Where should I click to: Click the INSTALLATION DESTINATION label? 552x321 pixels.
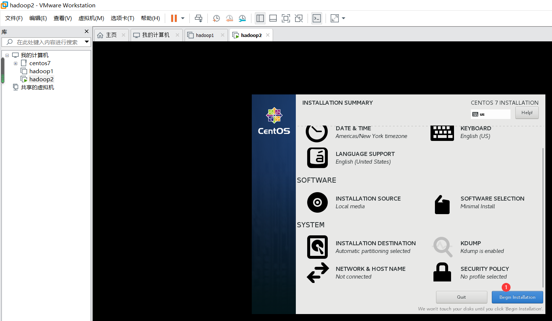[375, 243]
